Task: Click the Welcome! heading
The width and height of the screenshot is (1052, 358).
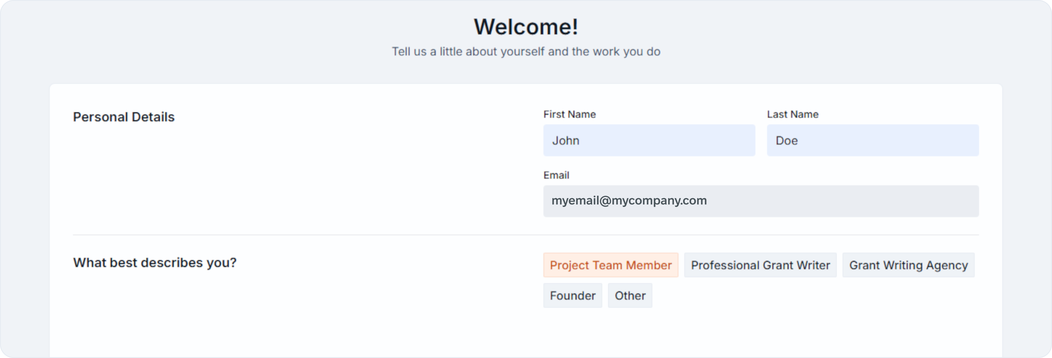Action: click(x=525, y=27)
